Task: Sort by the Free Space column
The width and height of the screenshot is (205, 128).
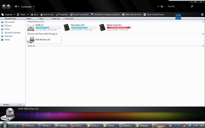Action: 69,19
